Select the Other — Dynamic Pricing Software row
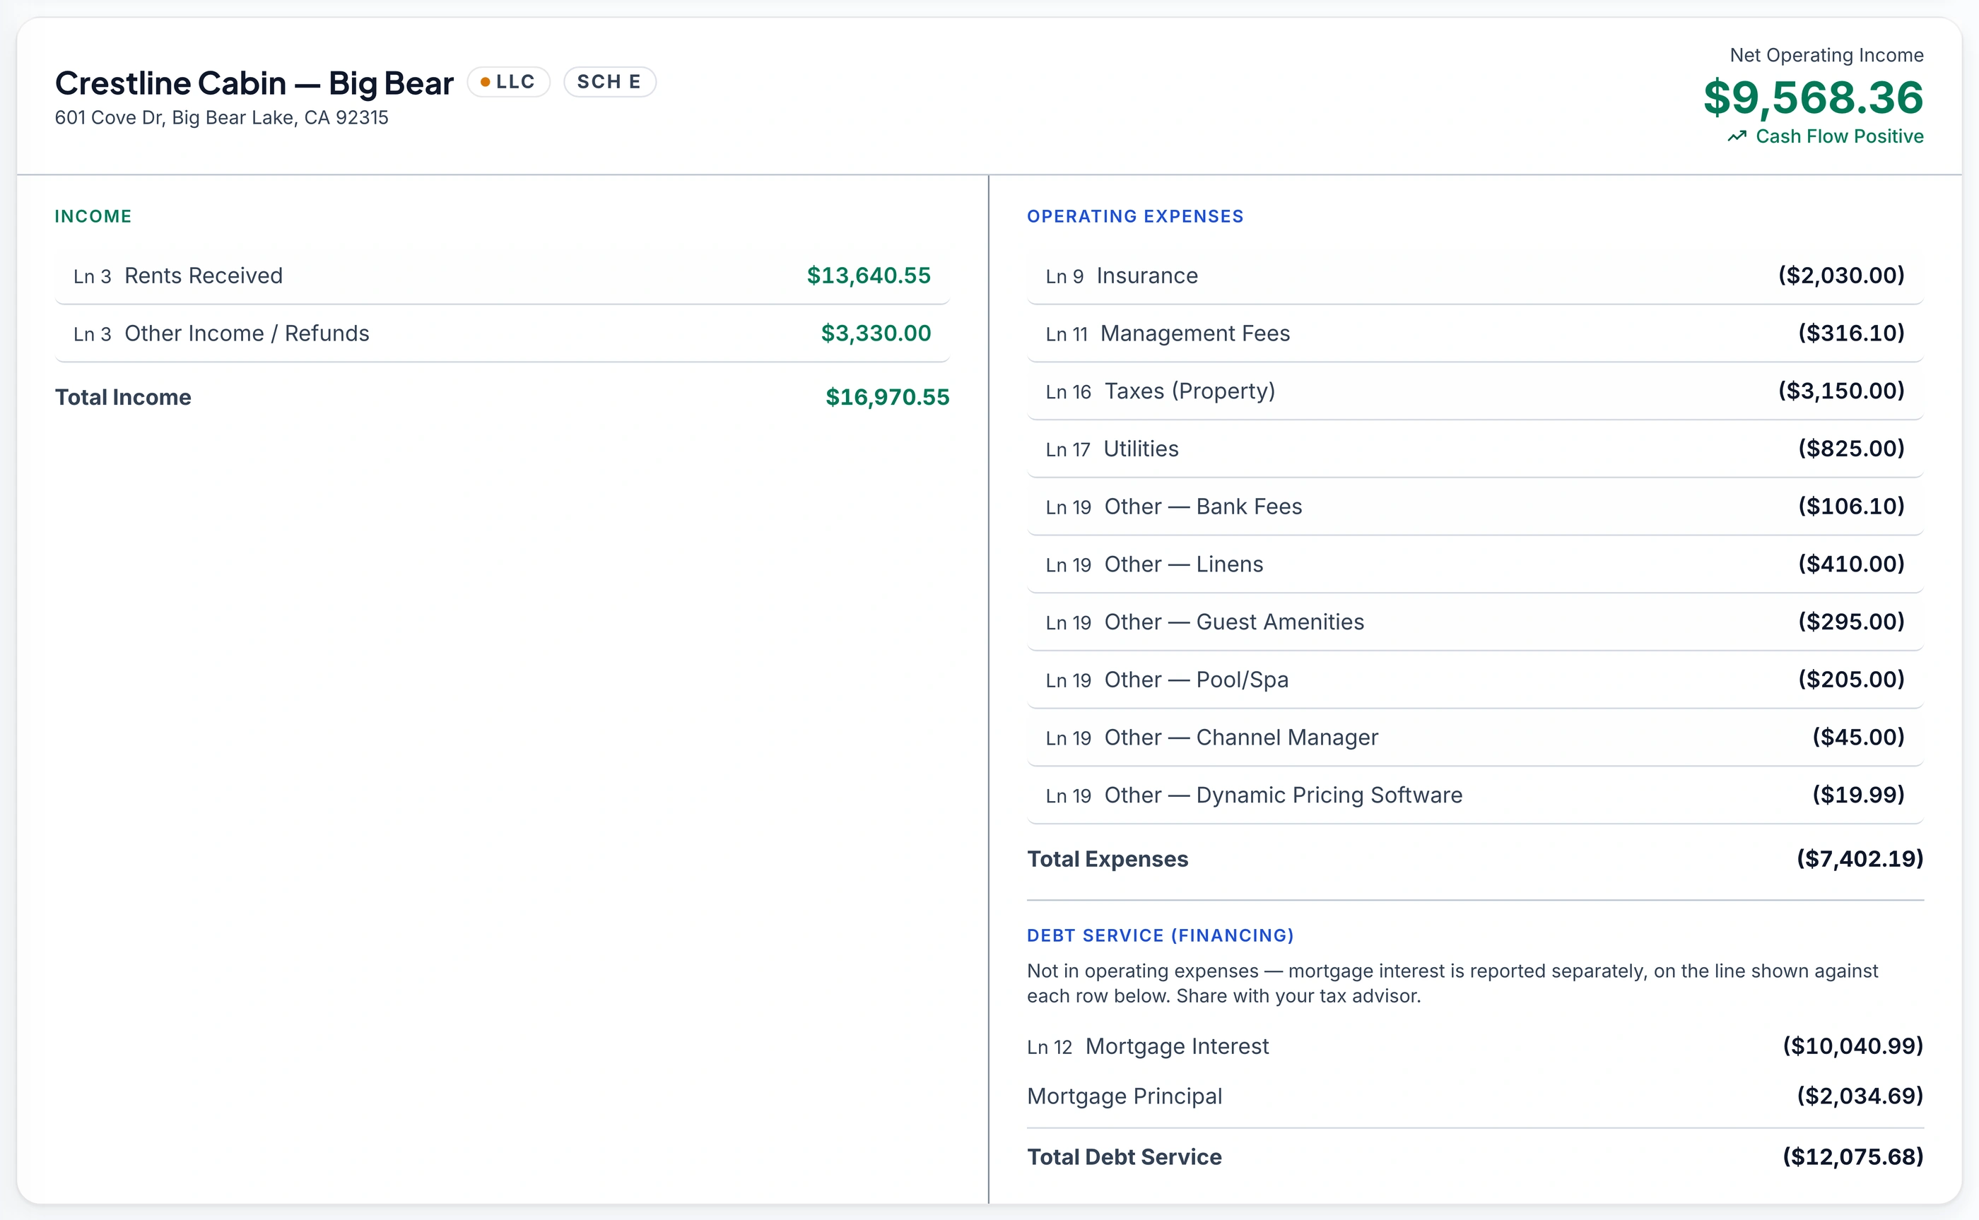Viewport: 1979px width, 1220px height. 1475,795
